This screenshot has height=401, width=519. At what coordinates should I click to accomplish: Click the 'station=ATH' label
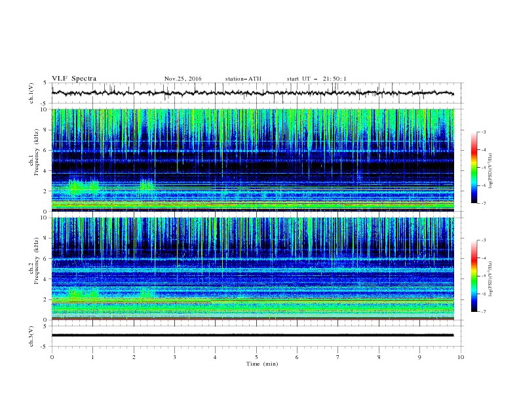[x=243, y=79]
